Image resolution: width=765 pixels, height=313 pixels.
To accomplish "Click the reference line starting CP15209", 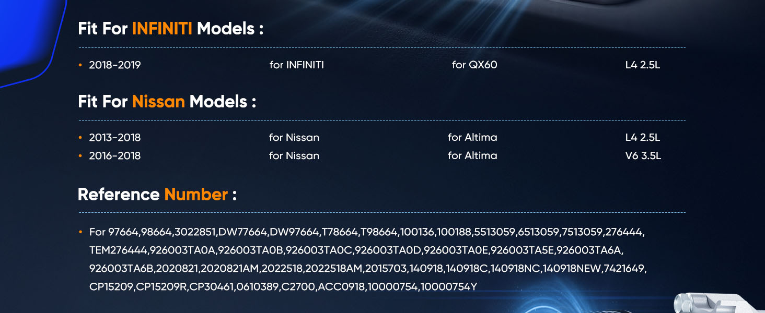I will 283,286.
